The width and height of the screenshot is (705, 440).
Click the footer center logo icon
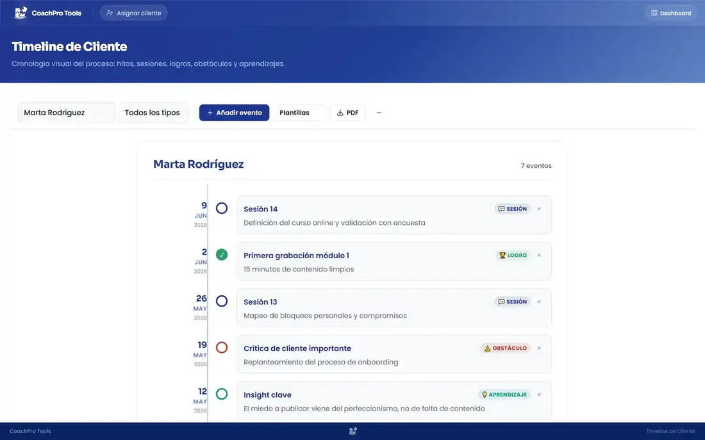[x=352, y=431]
